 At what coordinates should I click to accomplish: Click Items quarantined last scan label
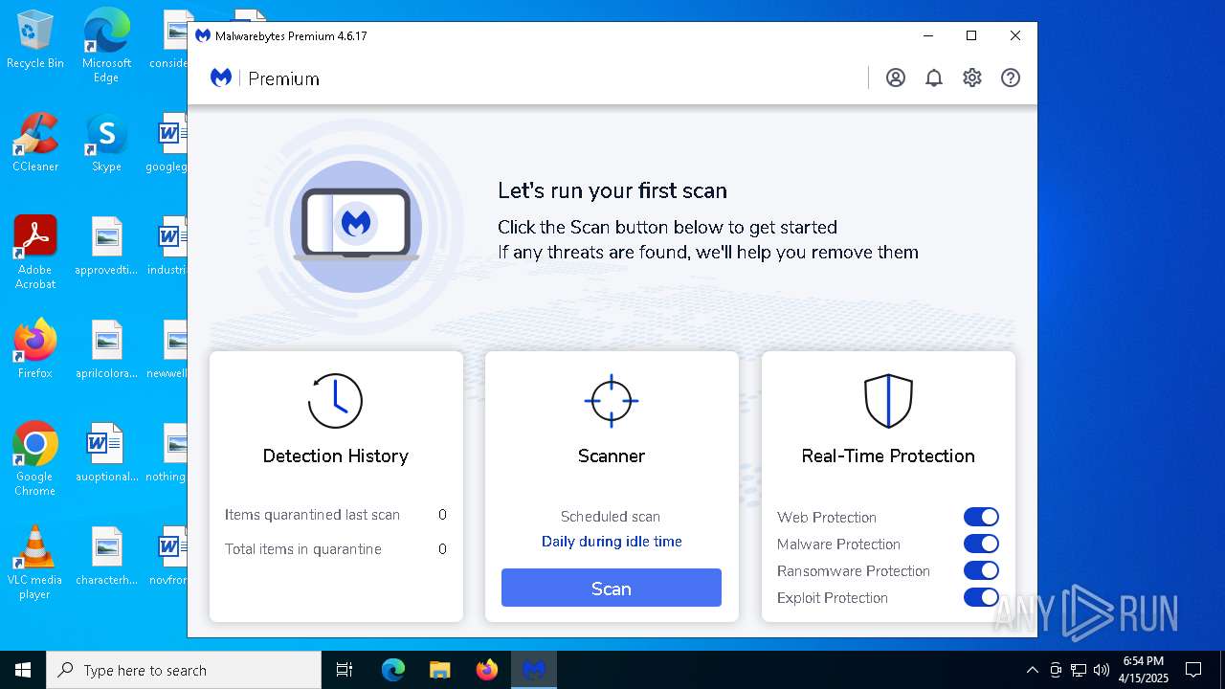coord(312,515)
